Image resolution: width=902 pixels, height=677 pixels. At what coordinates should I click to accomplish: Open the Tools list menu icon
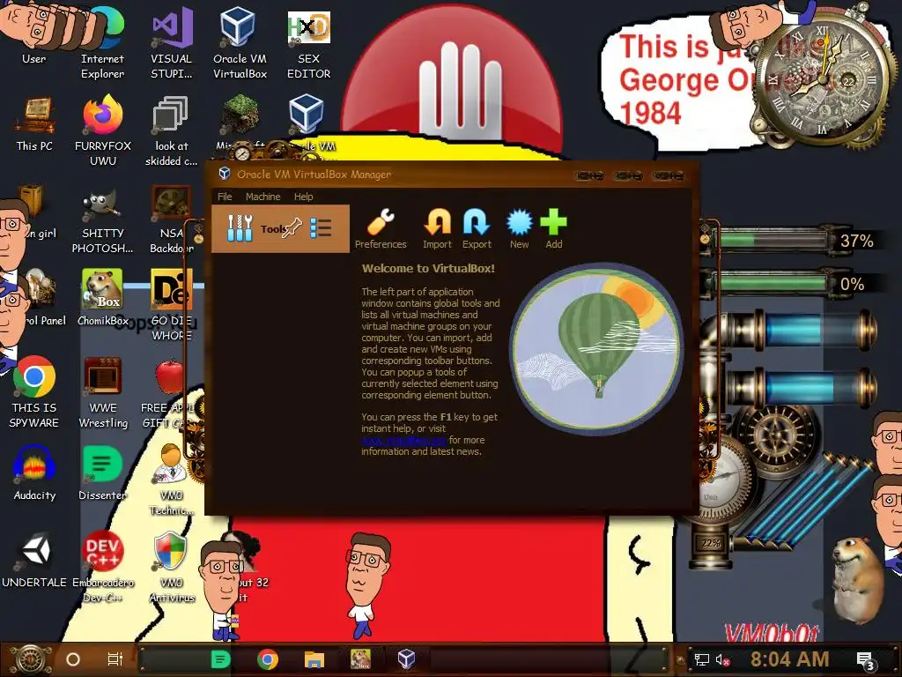(321, 228)
